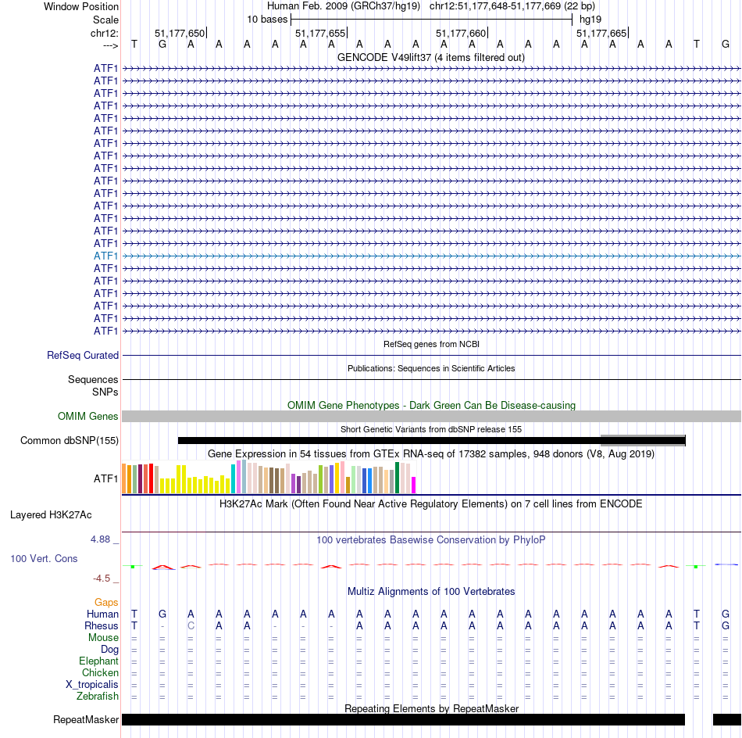Click the last G base in top sequence row
742x738 pixels.
coord(725,44)
